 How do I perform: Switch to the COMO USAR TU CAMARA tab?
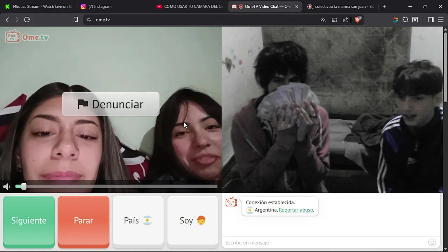[x=190, y=7]
